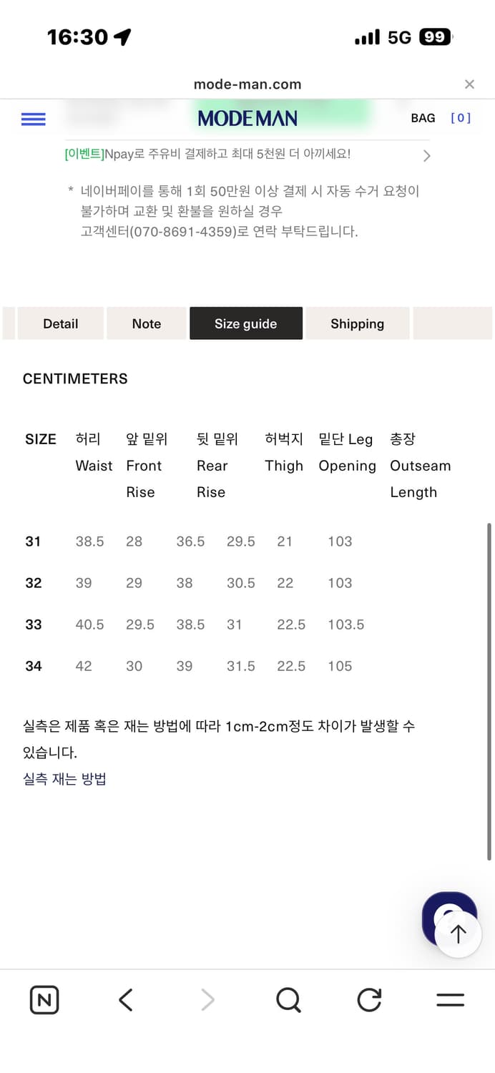Open the Naver app home via N icon
Viewport: 495px width, 1073px height.
pyautogui.click(x=44, y=1000)
